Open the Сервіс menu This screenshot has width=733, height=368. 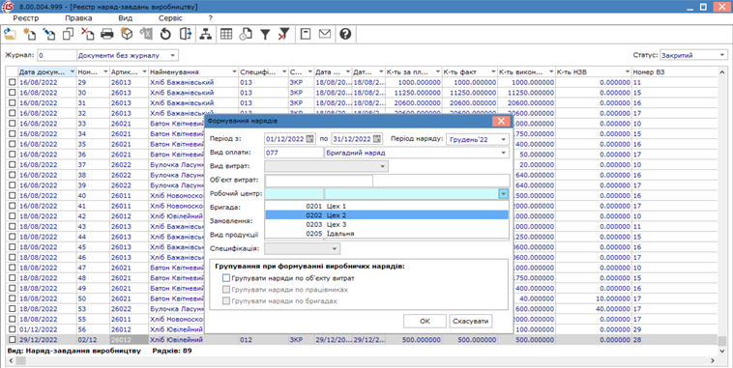170,18
